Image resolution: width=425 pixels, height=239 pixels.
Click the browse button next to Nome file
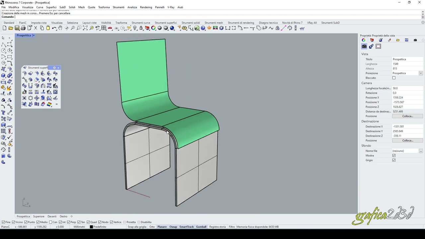421,151
